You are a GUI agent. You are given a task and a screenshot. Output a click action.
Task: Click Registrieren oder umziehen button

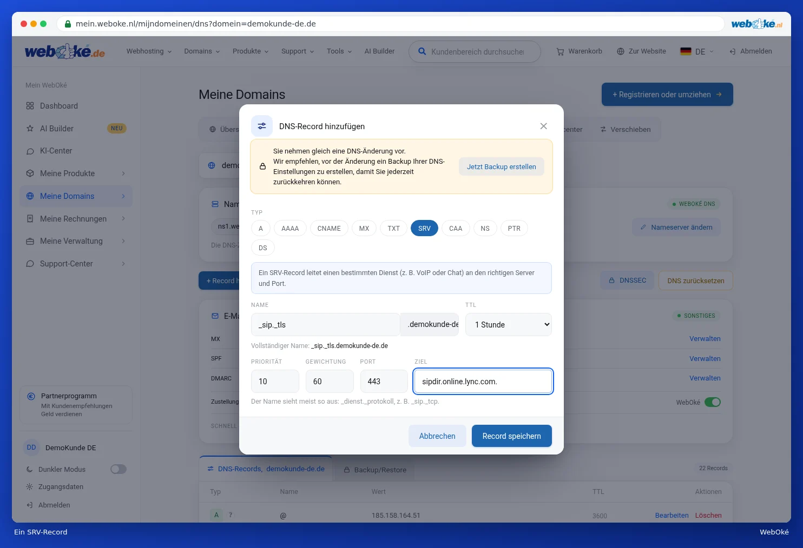[667, 95]
